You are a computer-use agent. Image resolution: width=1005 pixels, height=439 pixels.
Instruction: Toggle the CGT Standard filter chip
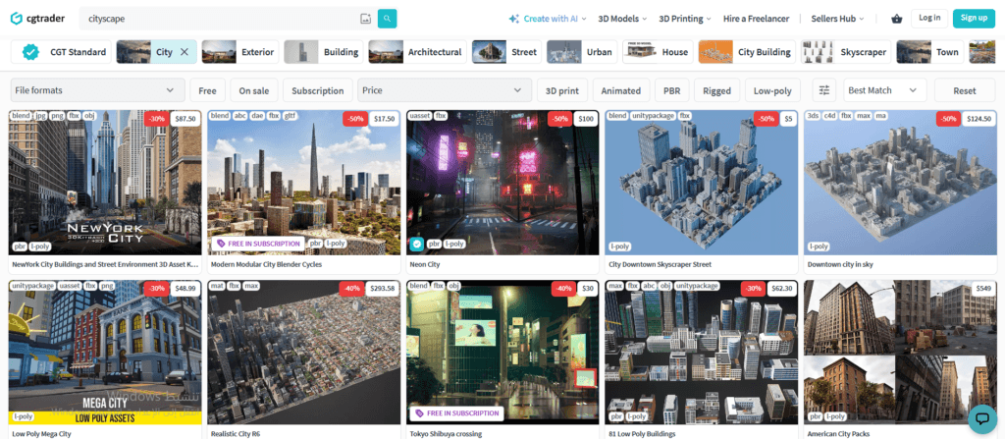(x=62, y=52)
